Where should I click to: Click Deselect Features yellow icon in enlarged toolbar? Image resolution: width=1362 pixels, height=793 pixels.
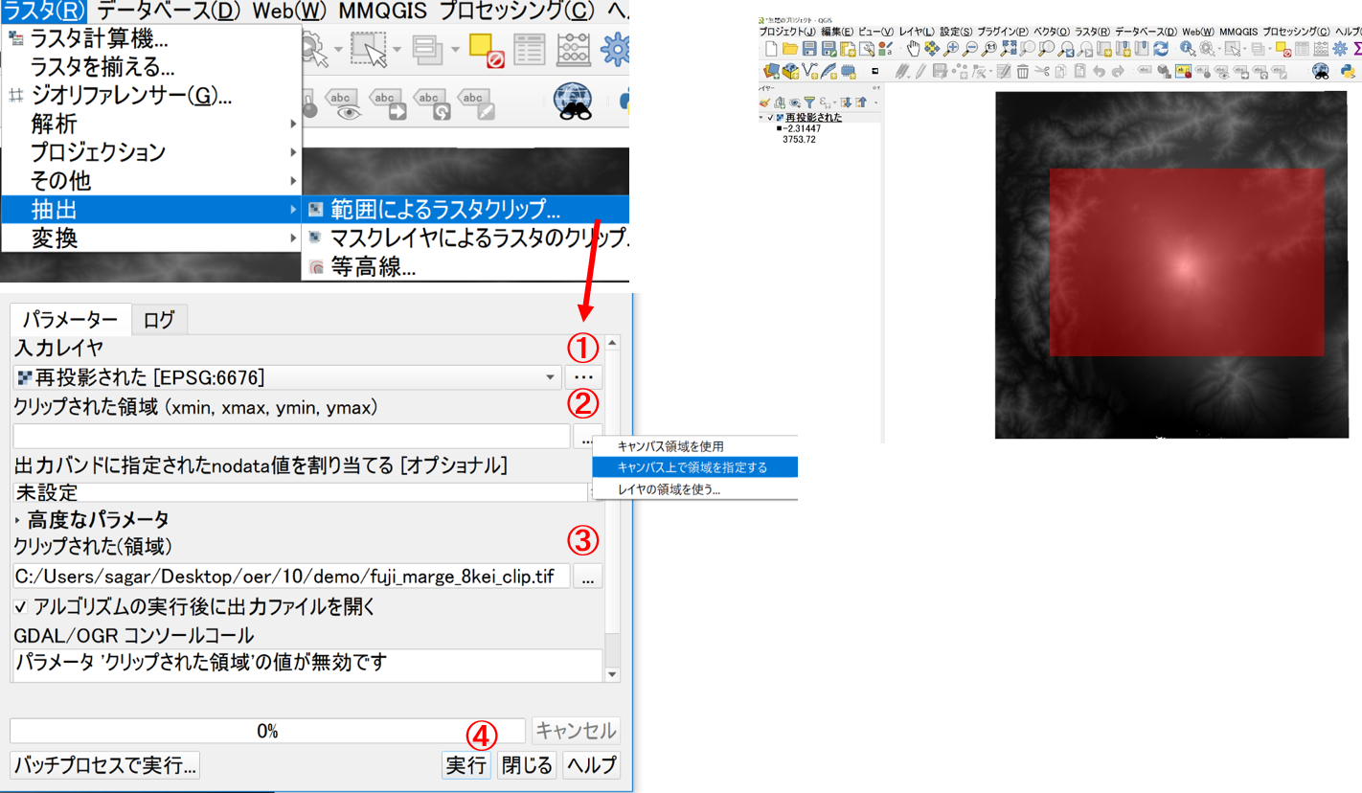487,49
